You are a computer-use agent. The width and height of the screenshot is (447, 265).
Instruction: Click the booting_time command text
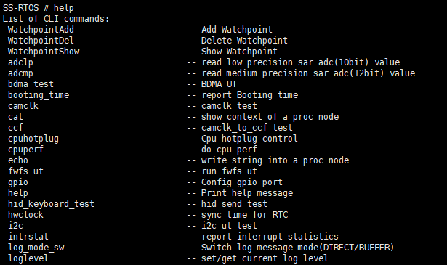[39, 95]
